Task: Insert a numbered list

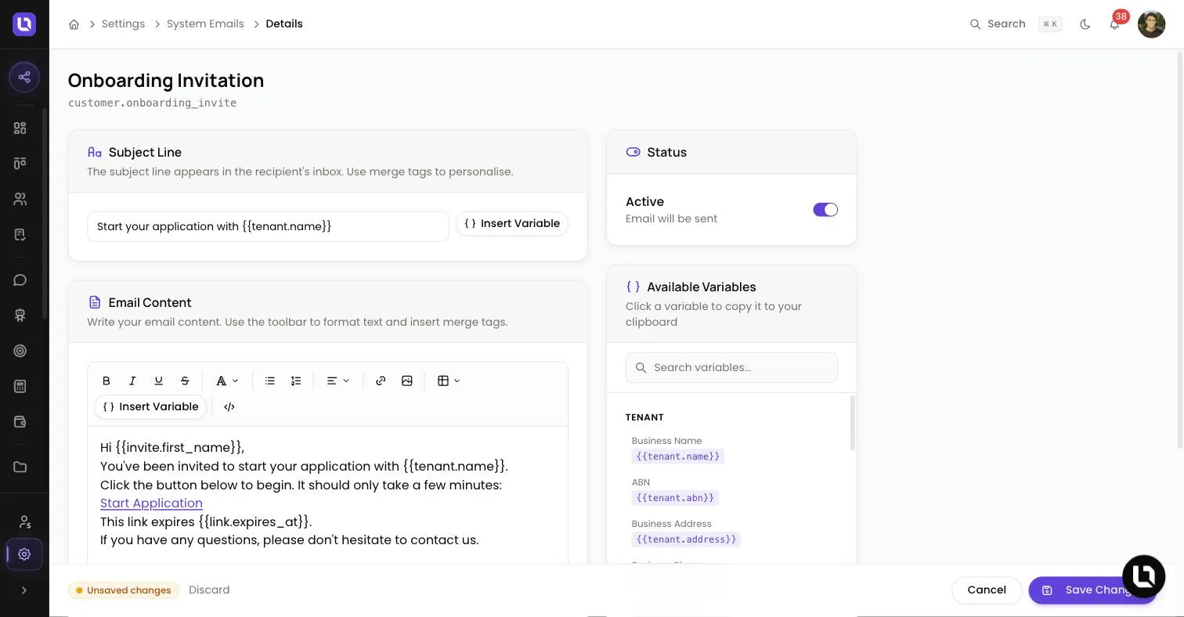Action: (x=296, y=381)
